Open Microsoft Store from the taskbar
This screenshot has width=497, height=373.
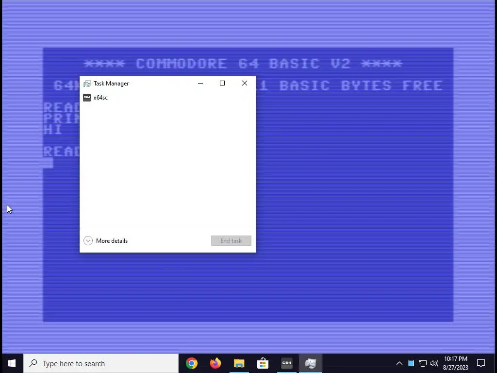pos(263,363)
